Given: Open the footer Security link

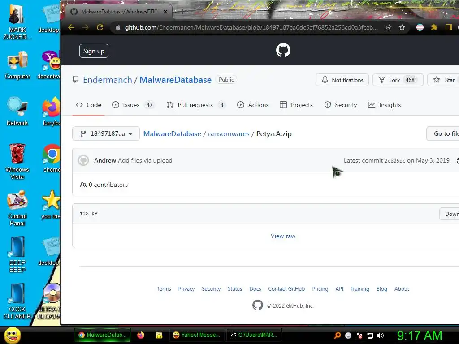Looking at the screenshot, I should pyautogui.click(x=211, y=289).
